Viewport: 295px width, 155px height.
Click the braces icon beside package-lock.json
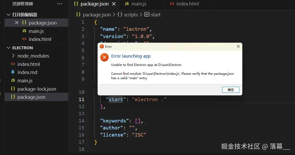(13, 89)
